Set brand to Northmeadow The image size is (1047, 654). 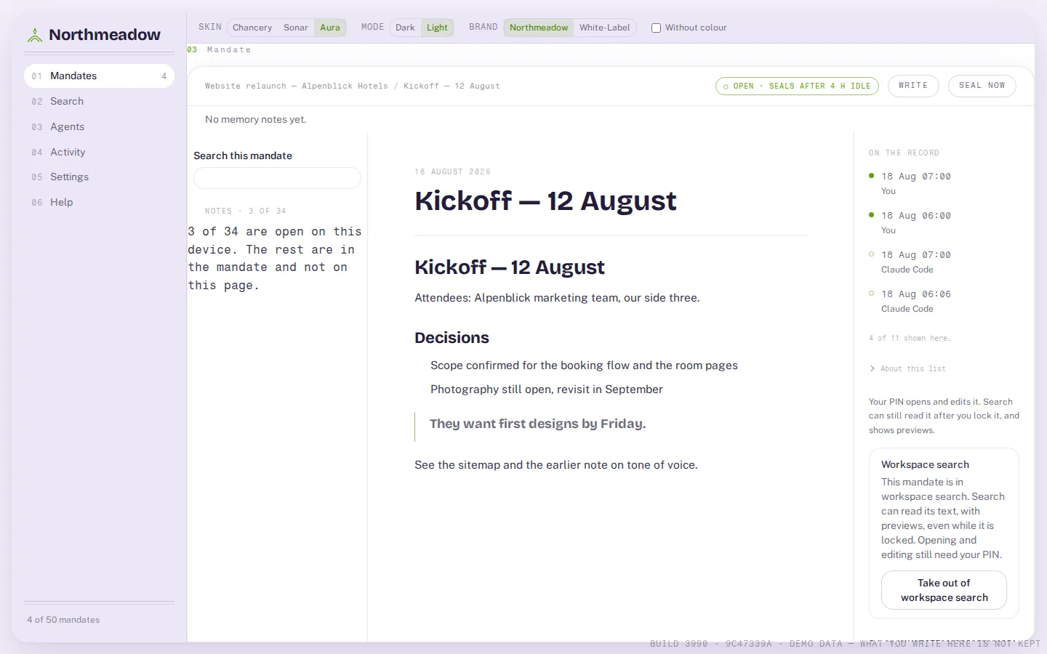[x=539, y=28]
